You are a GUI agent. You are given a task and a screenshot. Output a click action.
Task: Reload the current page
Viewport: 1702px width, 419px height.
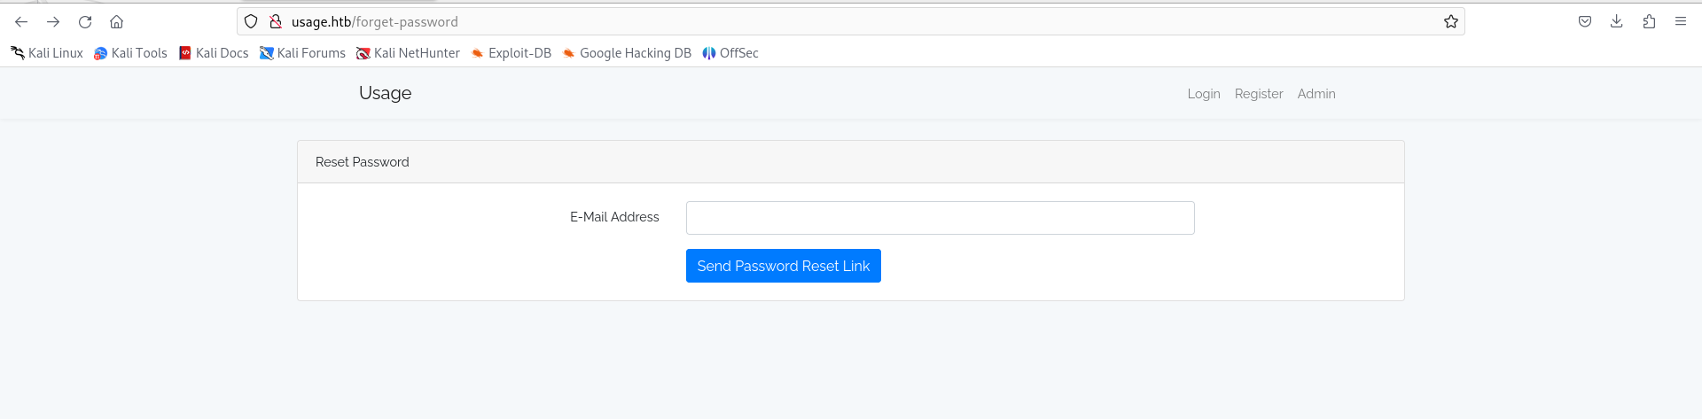(85, 22)
